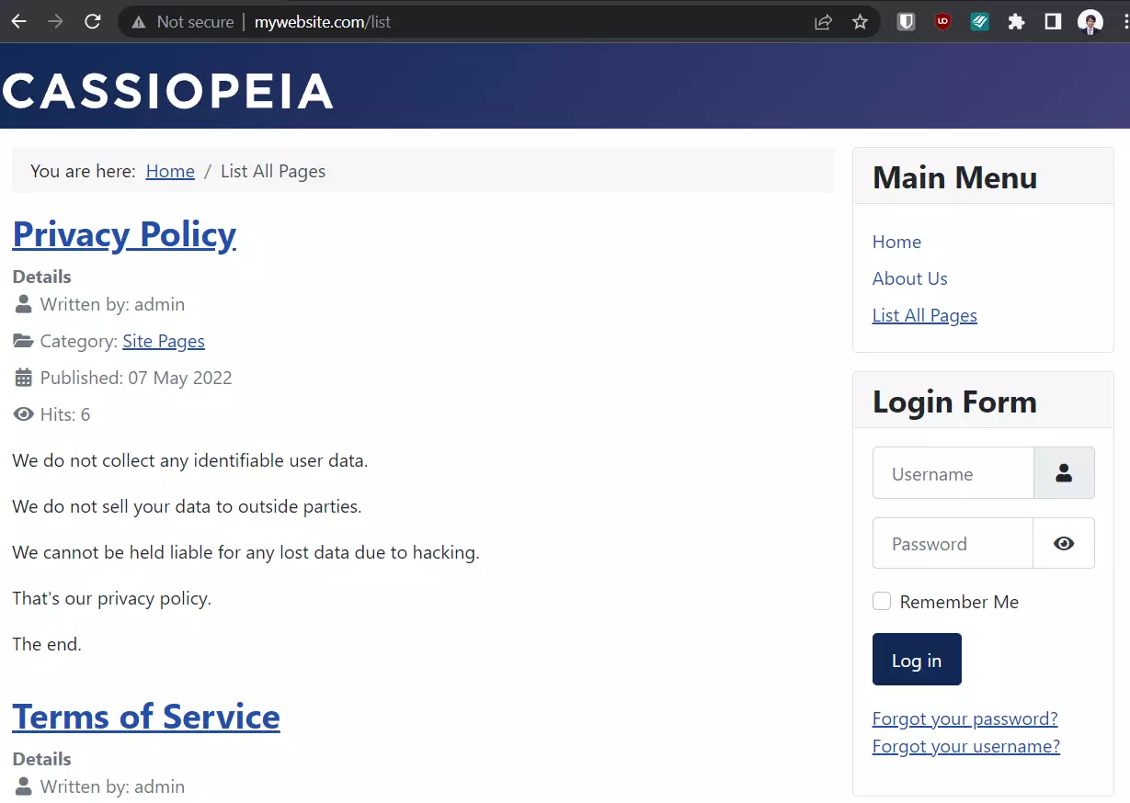Click the user icon beside Username field
The image size is (1130, 803).
coord(1064,473)
